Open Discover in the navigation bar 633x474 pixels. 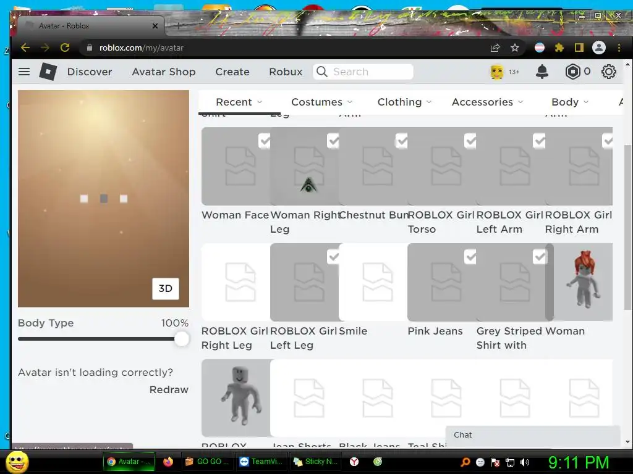(x=90, y=72)
